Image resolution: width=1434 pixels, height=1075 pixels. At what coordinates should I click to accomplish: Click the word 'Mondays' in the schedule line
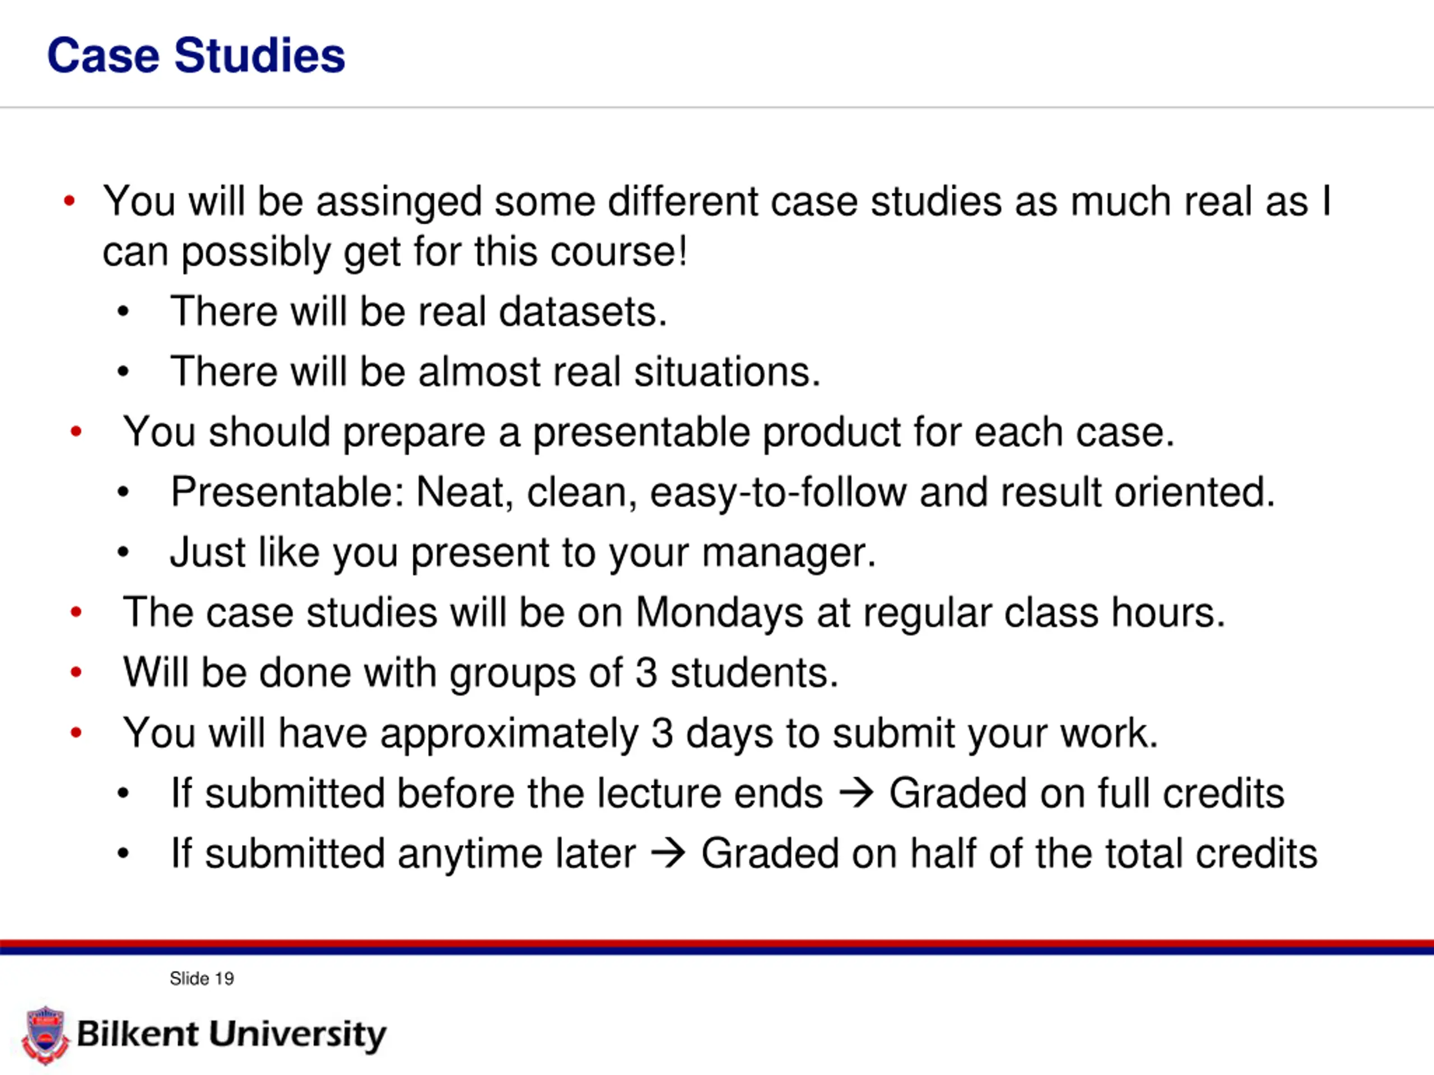[x=720, y=613]
